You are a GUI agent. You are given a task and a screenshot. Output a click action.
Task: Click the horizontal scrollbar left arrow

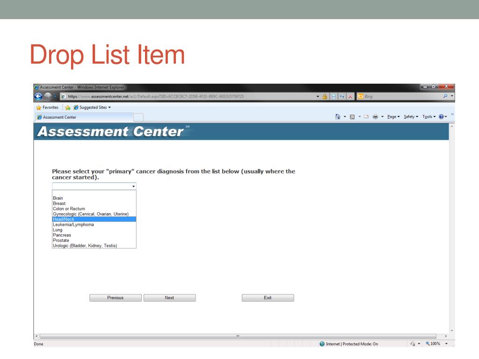(36, 336)
